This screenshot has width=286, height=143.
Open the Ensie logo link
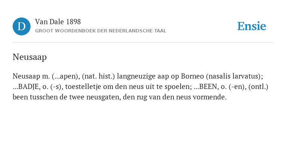[x=252, y=26]
